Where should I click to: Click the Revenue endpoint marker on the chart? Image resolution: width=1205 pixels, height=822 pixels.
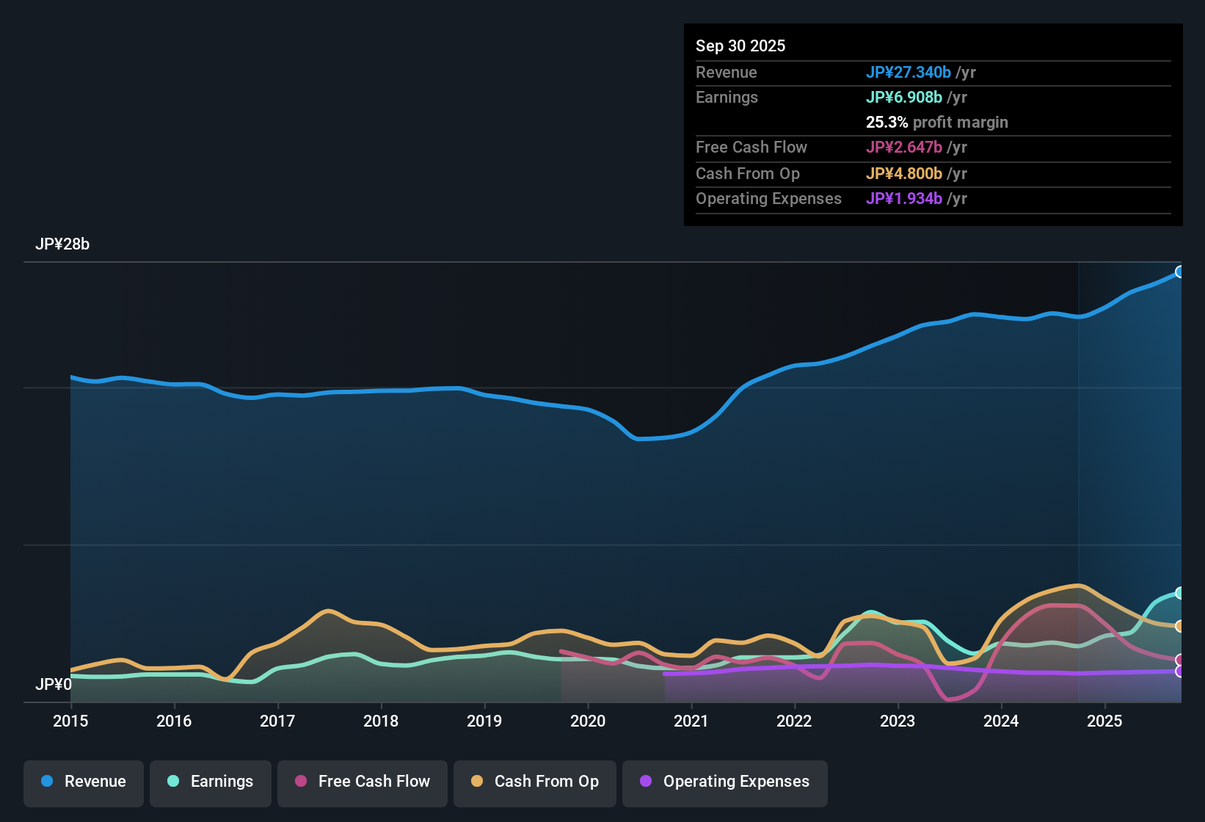(x=1180, y=272)
